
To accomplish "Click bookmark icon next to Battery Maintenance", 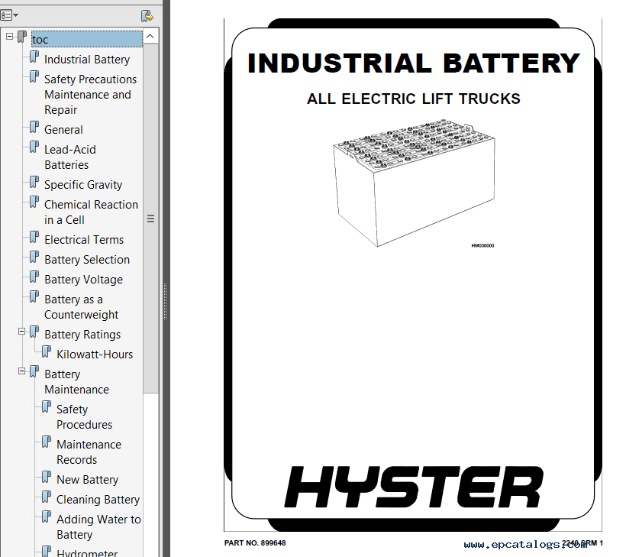I will coord(34,372).
